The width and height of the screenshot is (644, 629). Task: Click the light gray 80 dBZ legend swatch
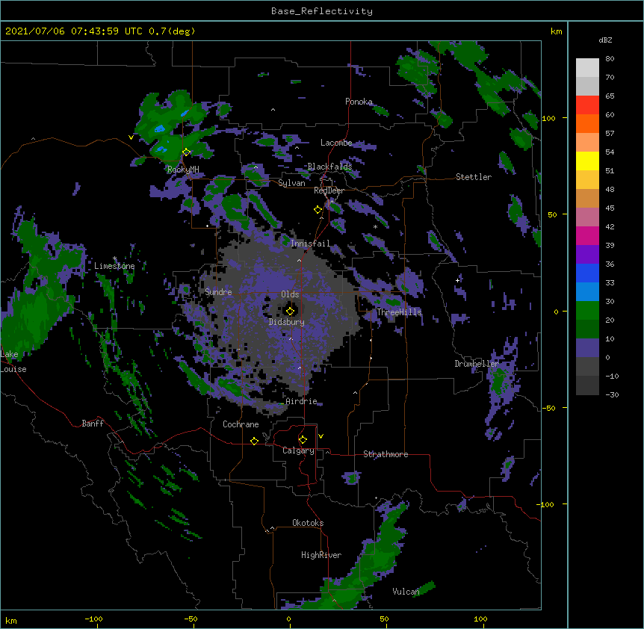pos(587,68)
